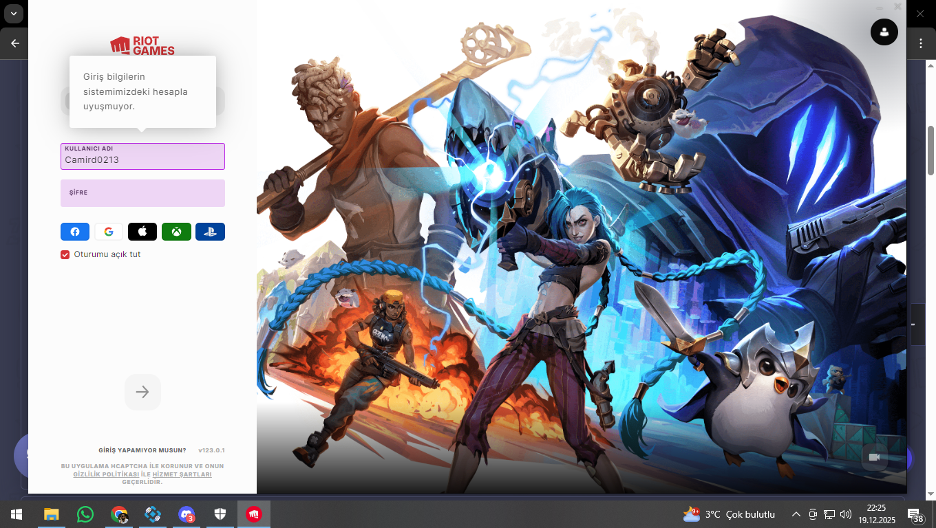The image size is (936, 528).
Task: Click the camera icon in the background window
Action: pyautogui.click(x=874, y=457)
